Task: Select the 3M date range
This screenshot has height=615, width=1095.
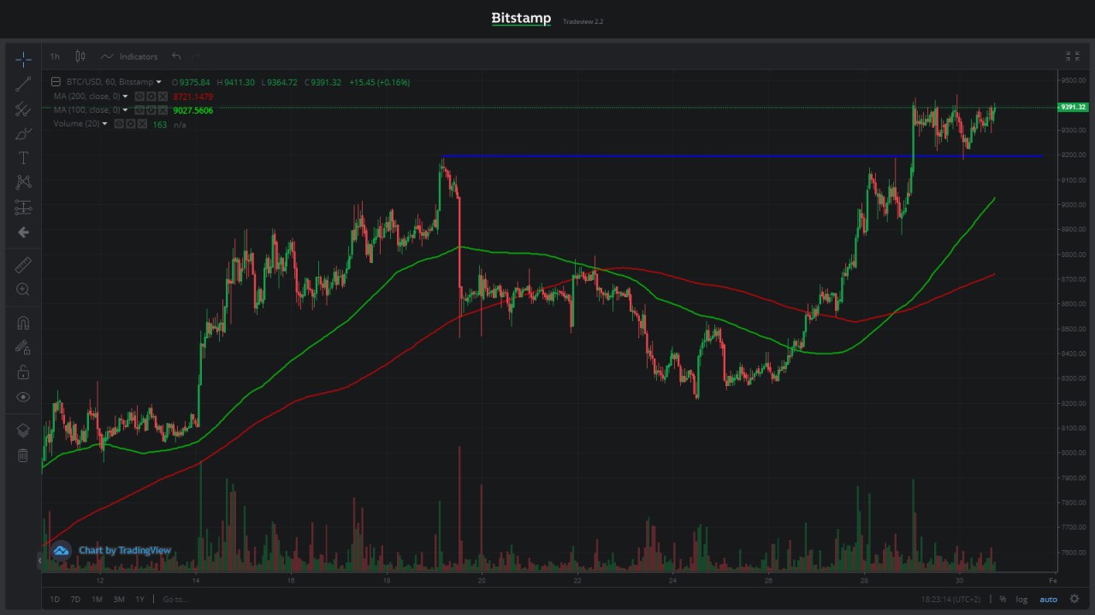Action: click(119, 600)
